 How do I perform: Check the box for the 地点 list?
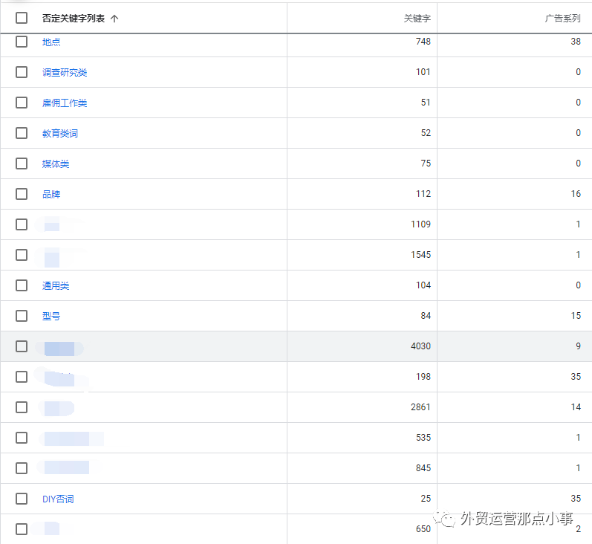coord(22,42)
